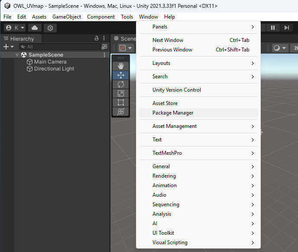Open the Tools menu
The image size is (298, 252).
click(127, 17)
